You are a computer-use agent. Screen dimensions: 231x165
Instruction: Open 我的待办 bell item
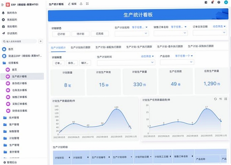pyautogui.click(x=10, y=13)
